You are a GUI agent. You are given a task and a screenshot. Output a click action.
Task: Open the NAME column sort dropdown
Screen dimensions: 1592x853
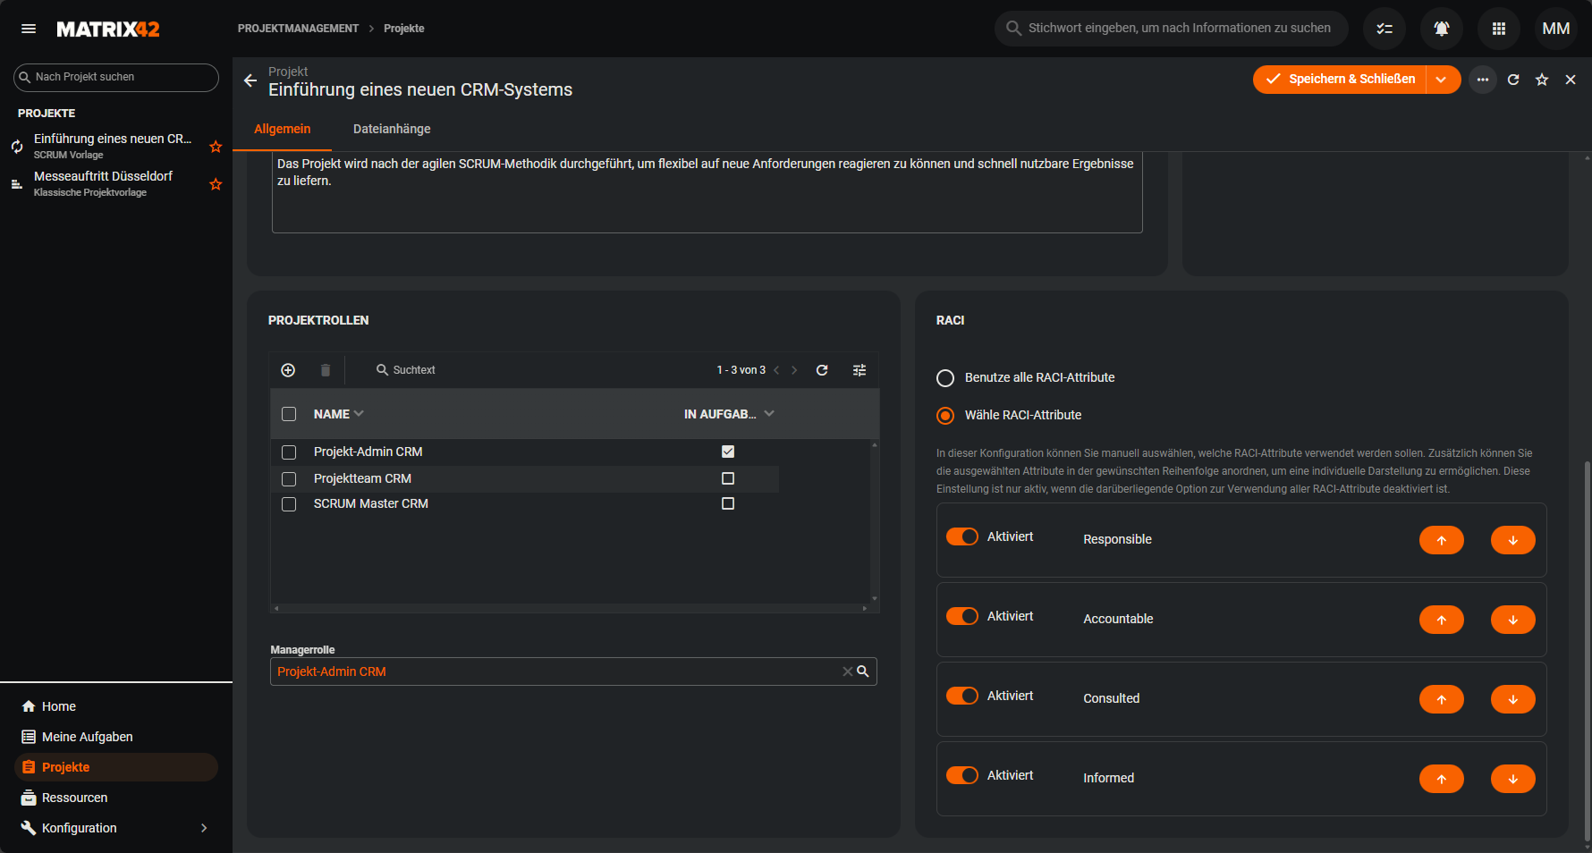[x=359, y=414]
